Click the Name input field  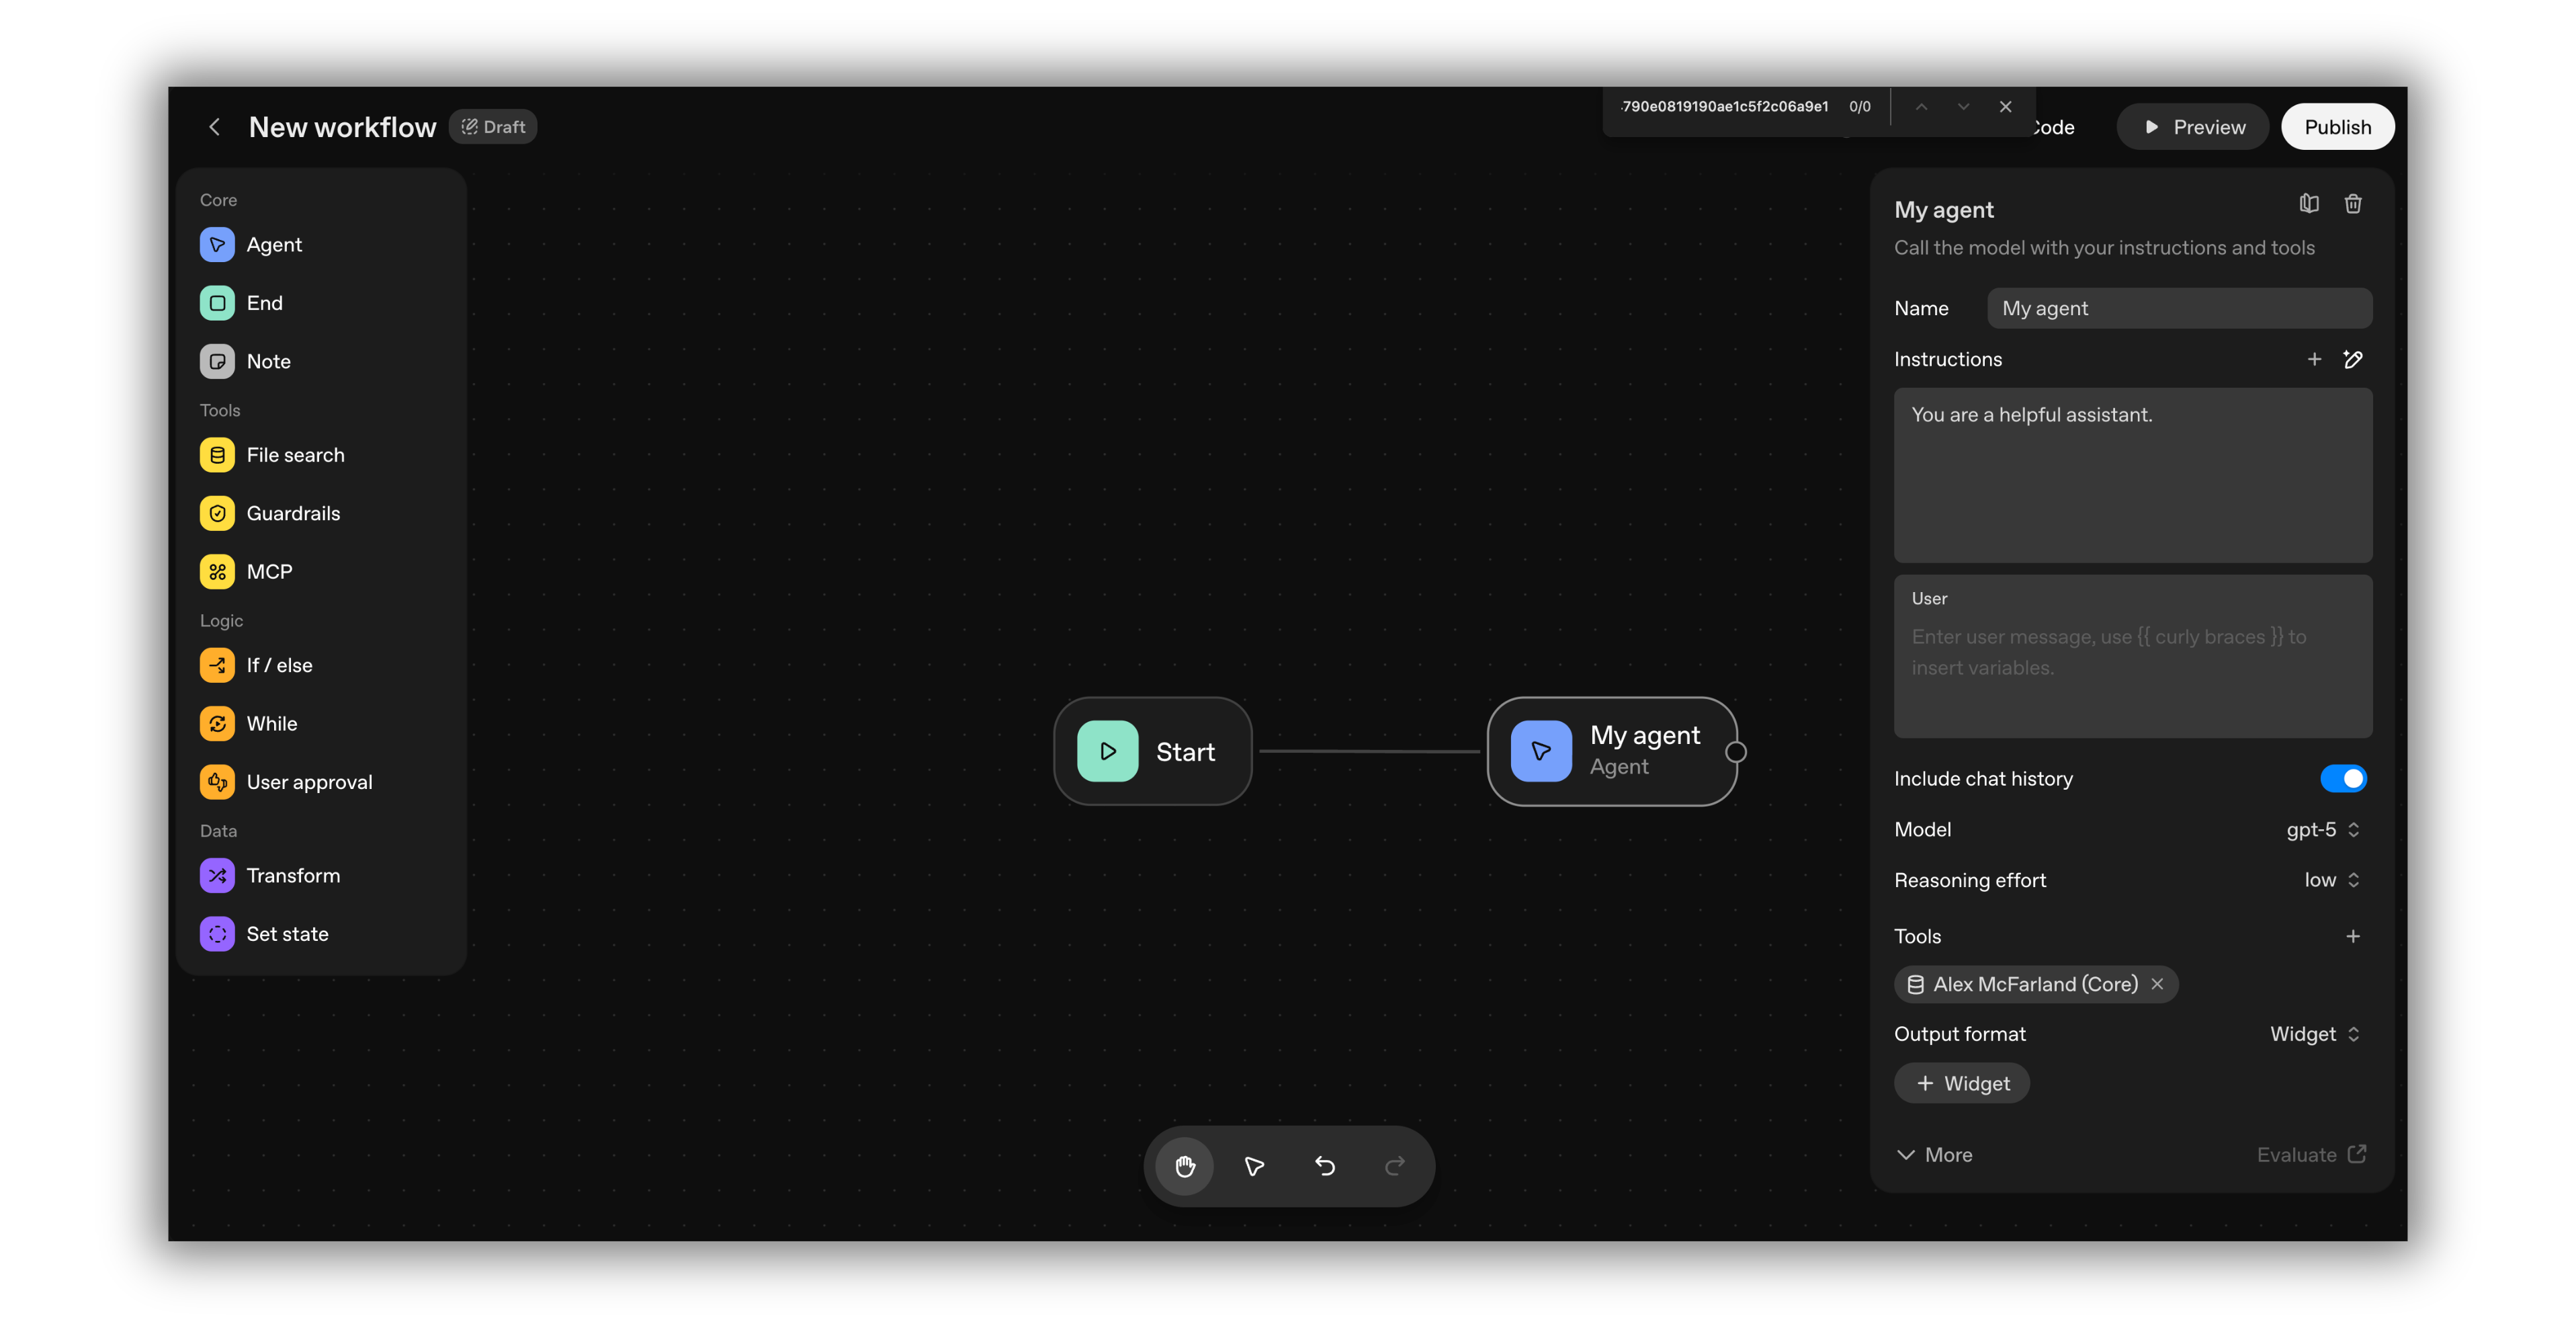[x=2179, y=309]
